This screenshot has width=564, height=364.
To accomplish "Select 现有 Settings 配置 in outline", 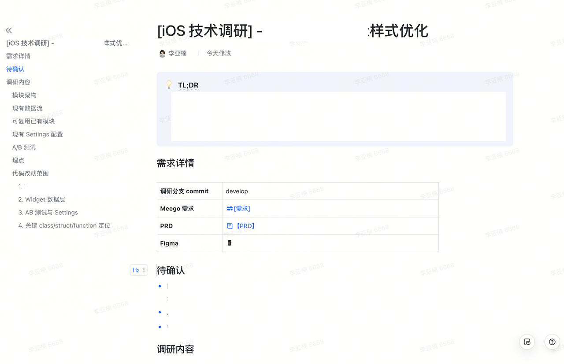I will coord(37,134).
